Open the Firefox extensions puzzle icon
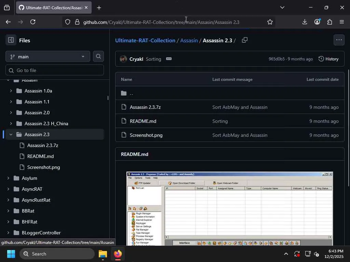 pyautogui.click(x=329, y=22)
